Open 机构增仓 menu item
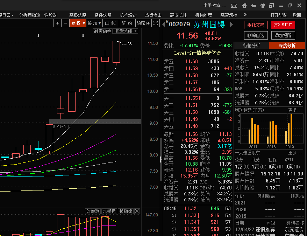Screen dimensions: 307x236 point(128,15)
